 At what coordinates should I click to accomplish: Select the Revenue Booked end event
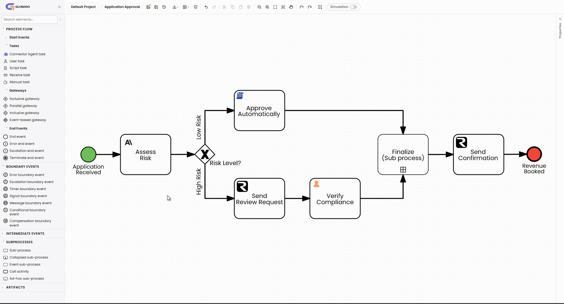[x=534, y=154]
